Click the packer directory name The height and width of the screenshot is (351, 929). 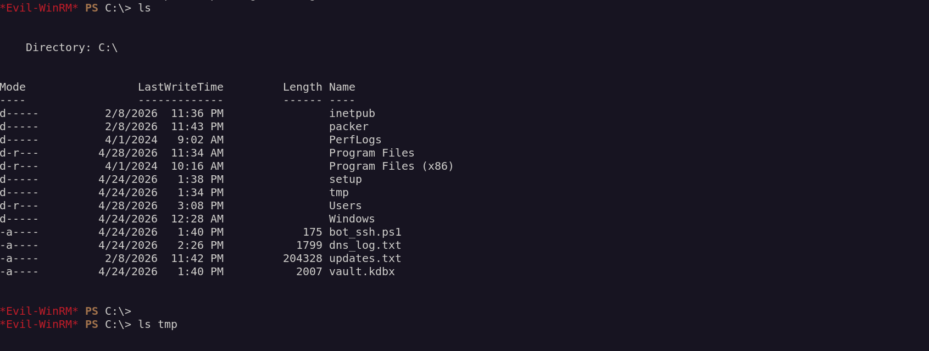pyautogui.click(x=348, y=126)
